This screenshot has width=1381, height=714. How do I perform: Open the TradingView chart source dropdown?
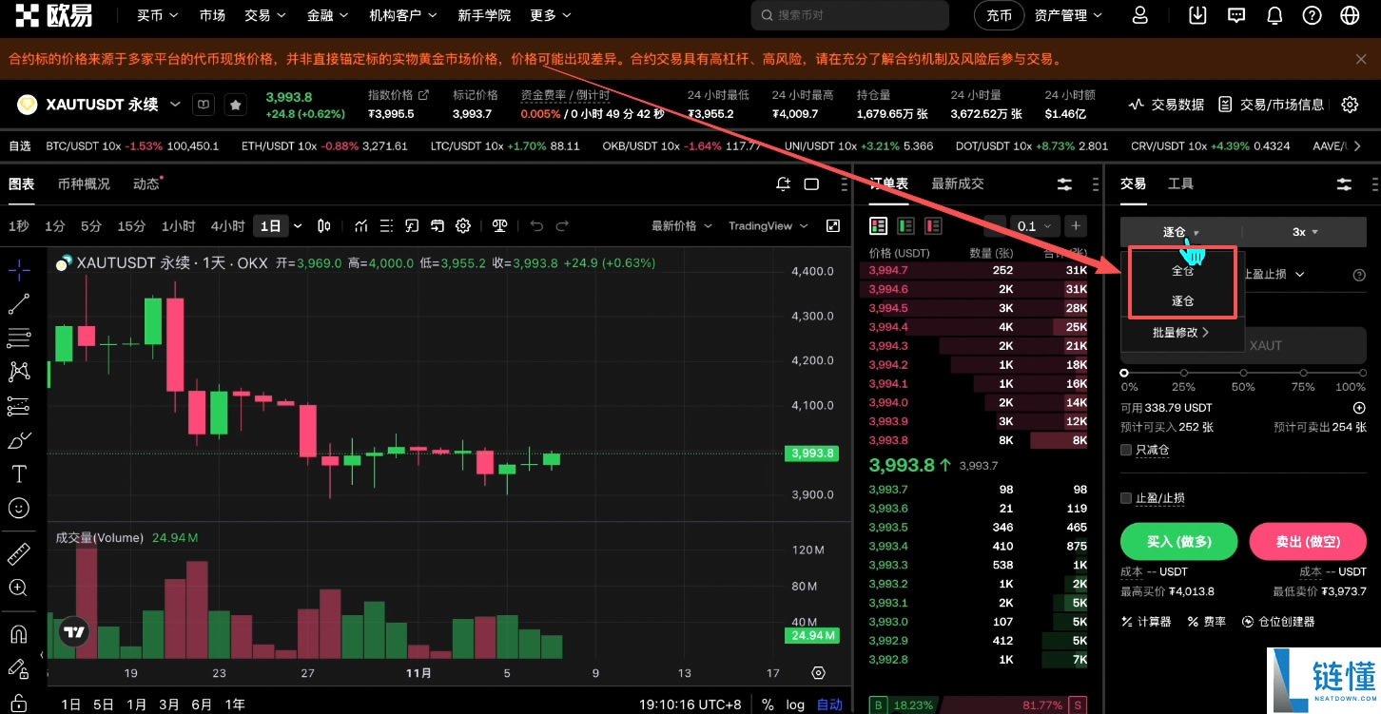768,225
